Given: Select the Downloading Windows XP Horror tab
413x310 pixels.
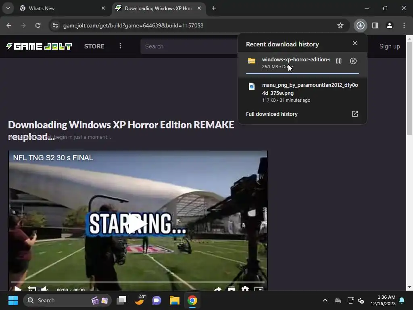Looking at the screenshot, I should pos(158,8).
